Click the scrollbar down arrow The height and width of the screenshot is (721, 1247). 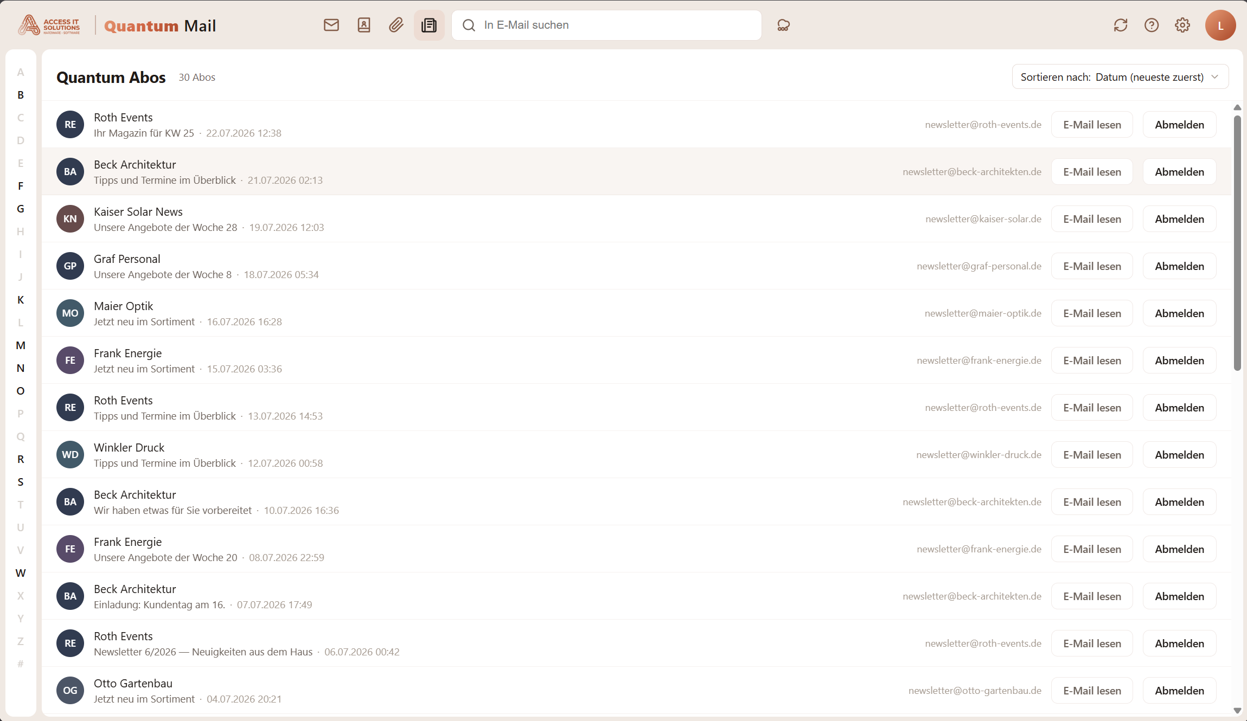(x=1237, y=710)
